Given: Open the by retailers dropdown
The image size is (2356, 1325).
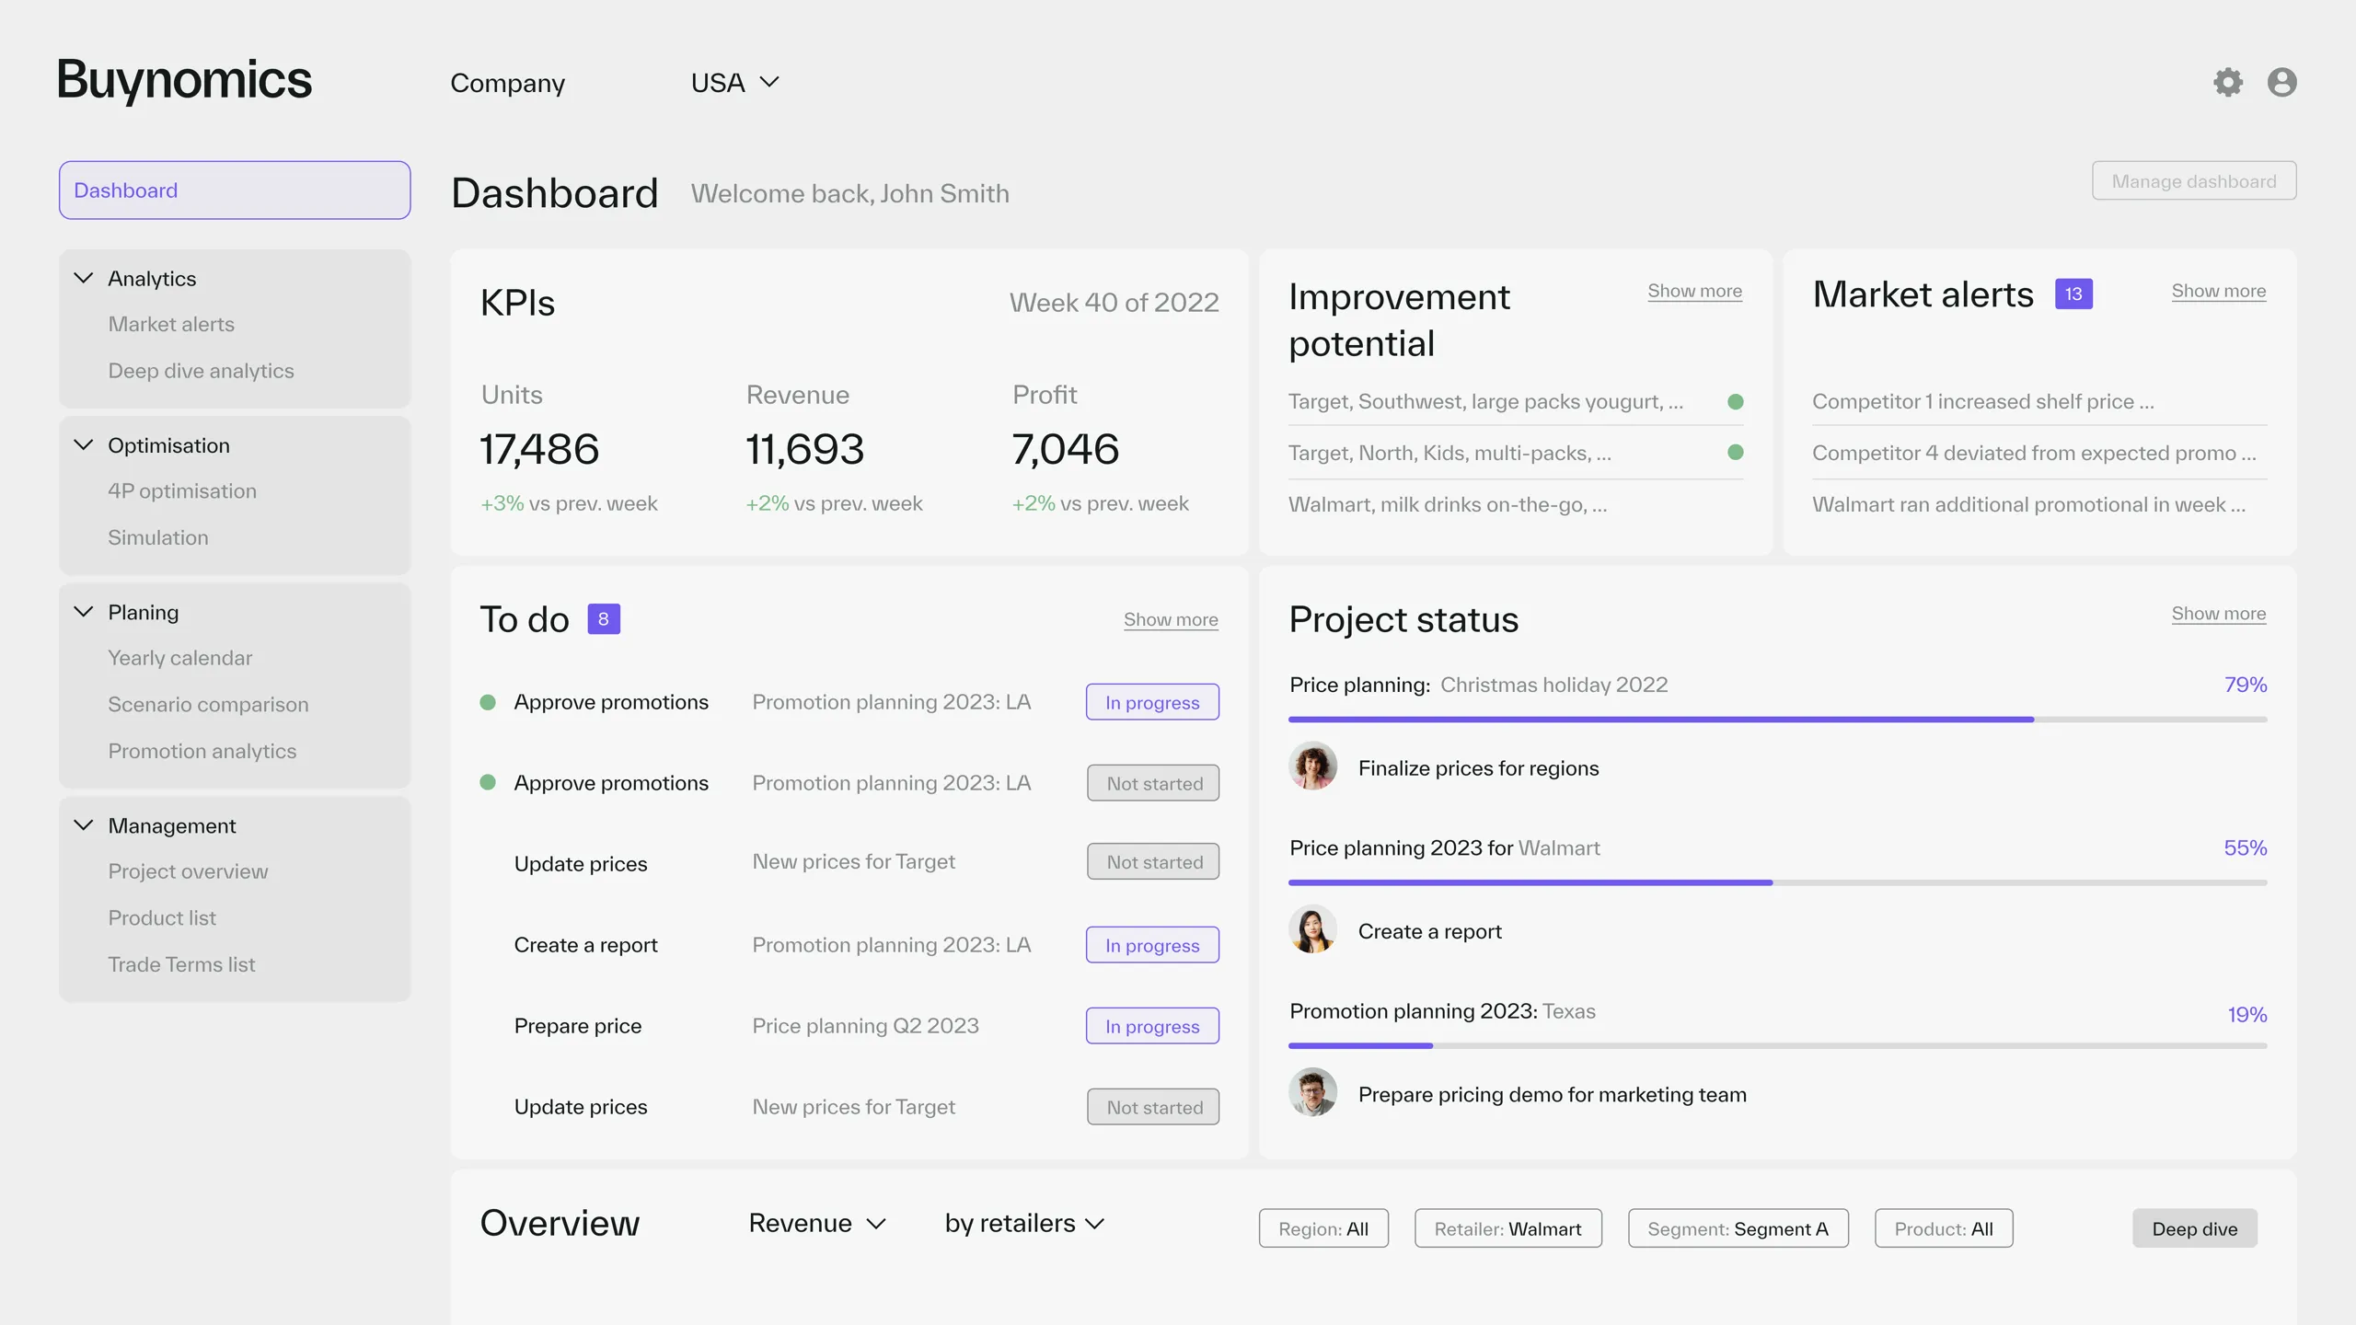Looking at the screenshot, I should [x=1023, y=1224].
